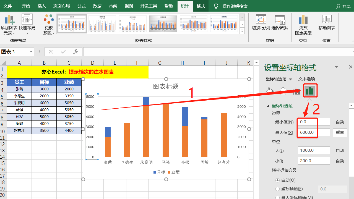Switch to 文本选项 in format pane

(x=307, y=79)
